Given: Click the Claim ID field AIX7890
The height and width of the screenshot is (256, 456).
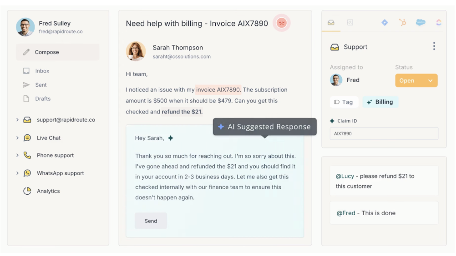Looking at the screenshot, I should click(384, 133).
